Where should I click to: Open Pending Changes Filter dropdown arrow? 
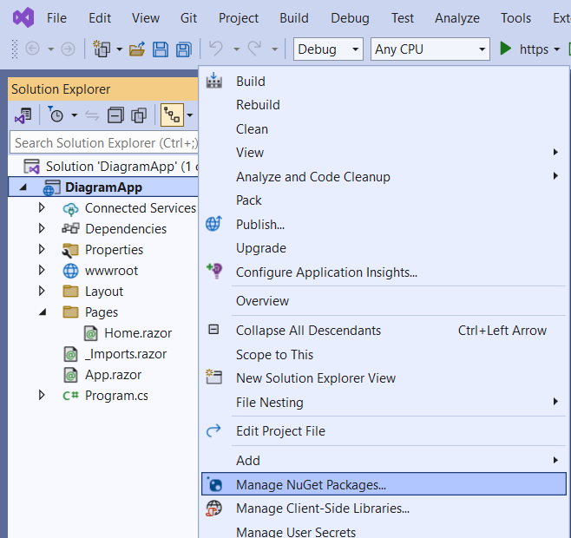(x=75, y=115)
